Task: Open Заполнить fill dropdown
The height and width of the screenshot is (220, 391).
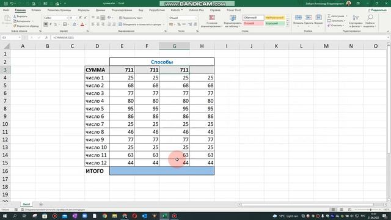Action: coord(335,21)
